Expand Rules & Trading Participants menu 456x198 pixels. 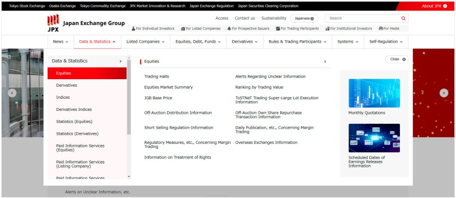[298, 42]
